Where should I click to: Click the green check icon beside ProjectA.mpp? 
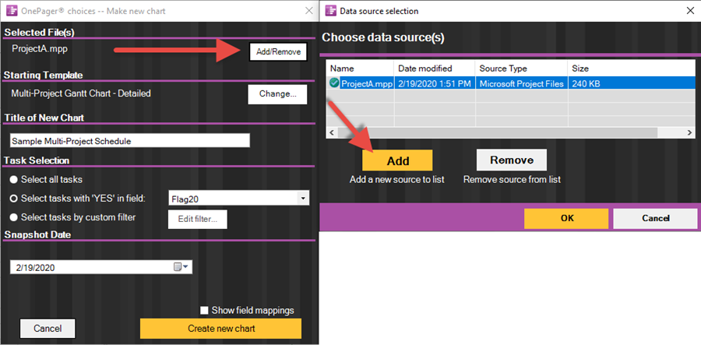(334, 83)
